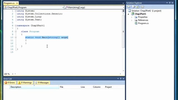Click the 'using System.Collections.Generic;' line

coord(40,14)
